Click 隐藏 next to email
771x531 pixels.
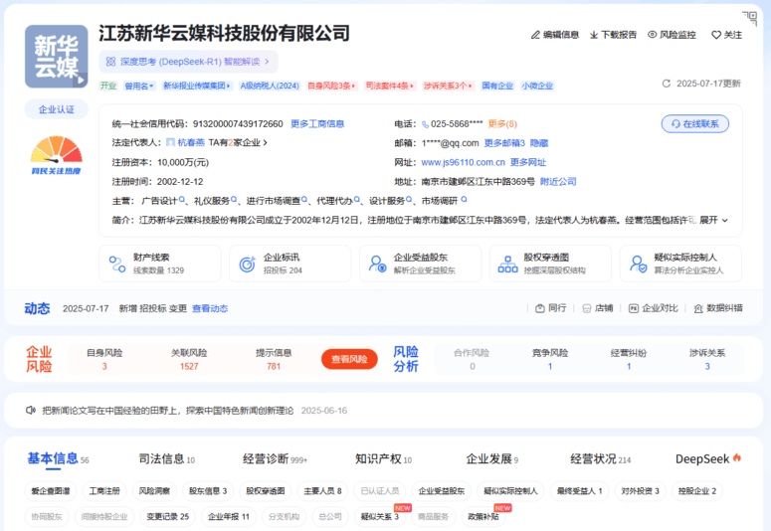(539, 143)
